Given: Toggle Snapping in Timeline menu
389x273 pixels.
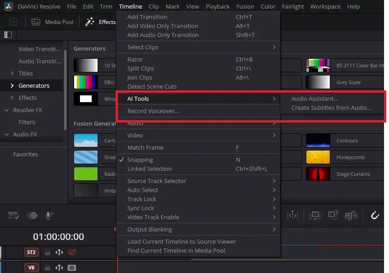Looking at the screenshot, I should 198,160.
